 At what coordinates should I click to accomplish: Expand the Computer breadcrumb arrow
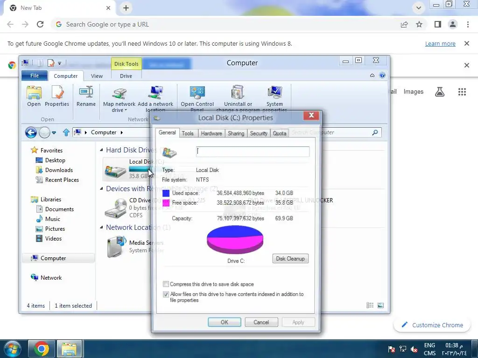[122, 132]
